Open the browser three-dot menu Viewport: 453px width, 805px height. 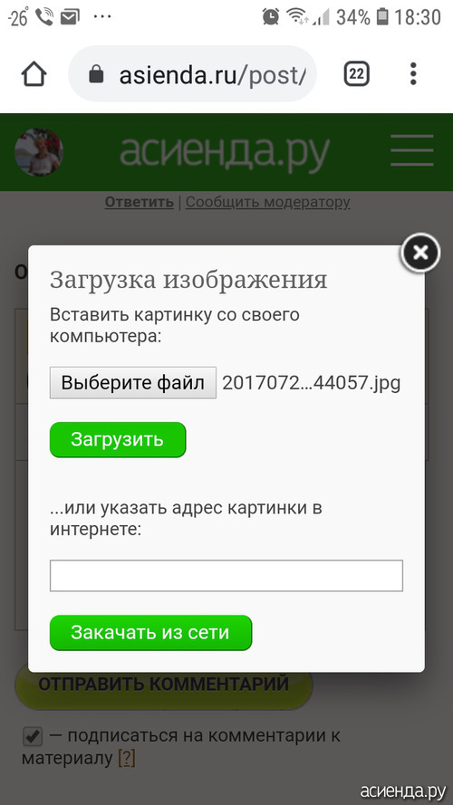click(x=413, y=74)
